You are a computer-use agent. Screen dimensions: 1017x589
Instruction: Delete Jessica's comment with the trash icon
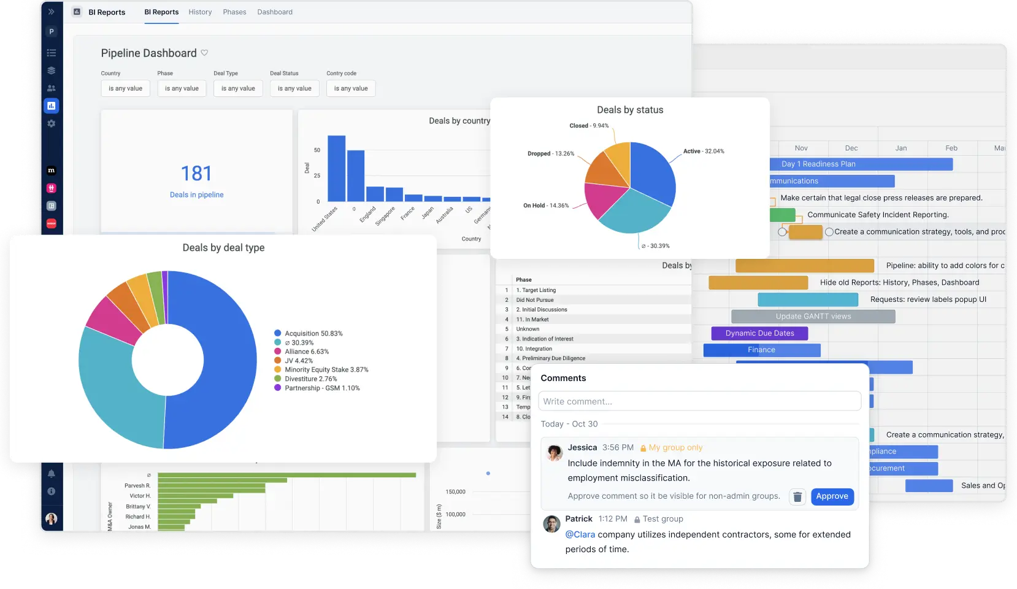[x=797, y=496]
